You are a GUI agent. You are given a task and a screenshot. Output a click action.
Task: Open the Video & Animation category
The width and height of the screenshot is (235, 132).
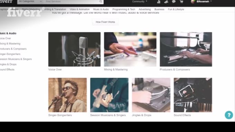(x=79, y=9)
